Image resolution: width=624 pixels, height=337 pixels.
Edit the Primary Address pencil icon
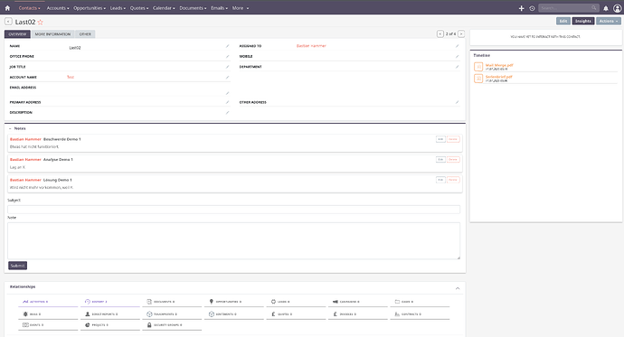pyautogui.click(x=228, y=102)
